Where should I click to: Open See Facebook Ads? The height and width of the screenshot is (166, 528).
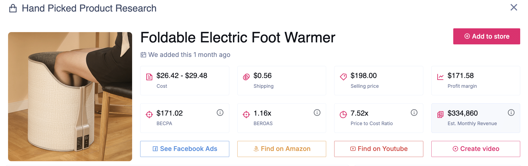pyautogui.click(x=184, y=149)
